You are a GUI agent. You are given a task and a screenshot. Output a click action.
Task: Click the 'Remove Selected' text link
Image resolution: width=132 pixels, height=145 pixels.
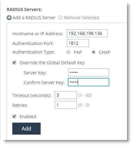(x=82, y=18)
